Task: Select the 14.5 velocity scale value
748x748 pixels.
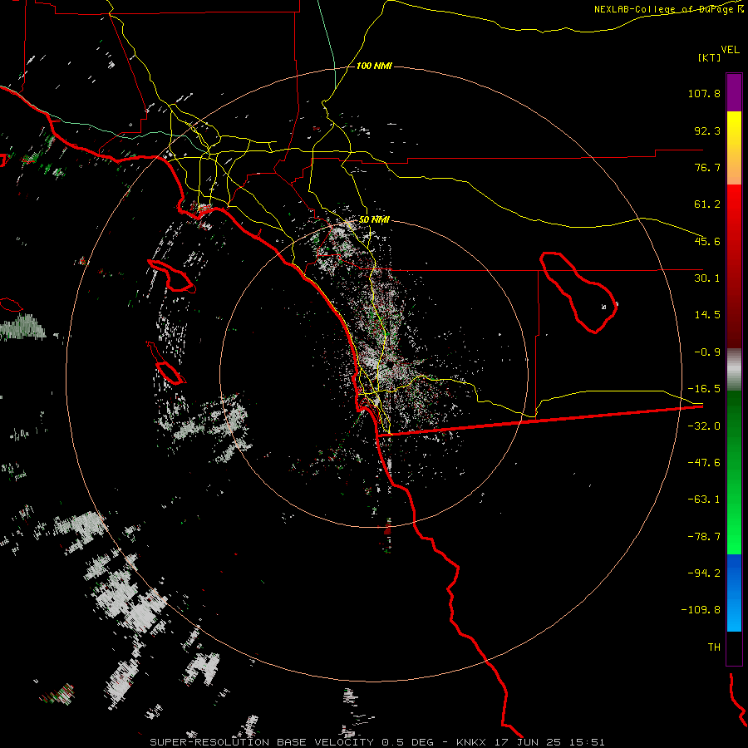Action: point(707,315)
